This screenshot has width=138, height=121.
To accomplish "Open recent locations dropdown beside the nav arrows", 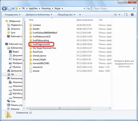I will 13,9.
